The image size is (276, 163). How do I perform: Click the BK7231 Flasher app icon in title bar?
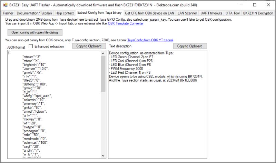pos(6,5)
